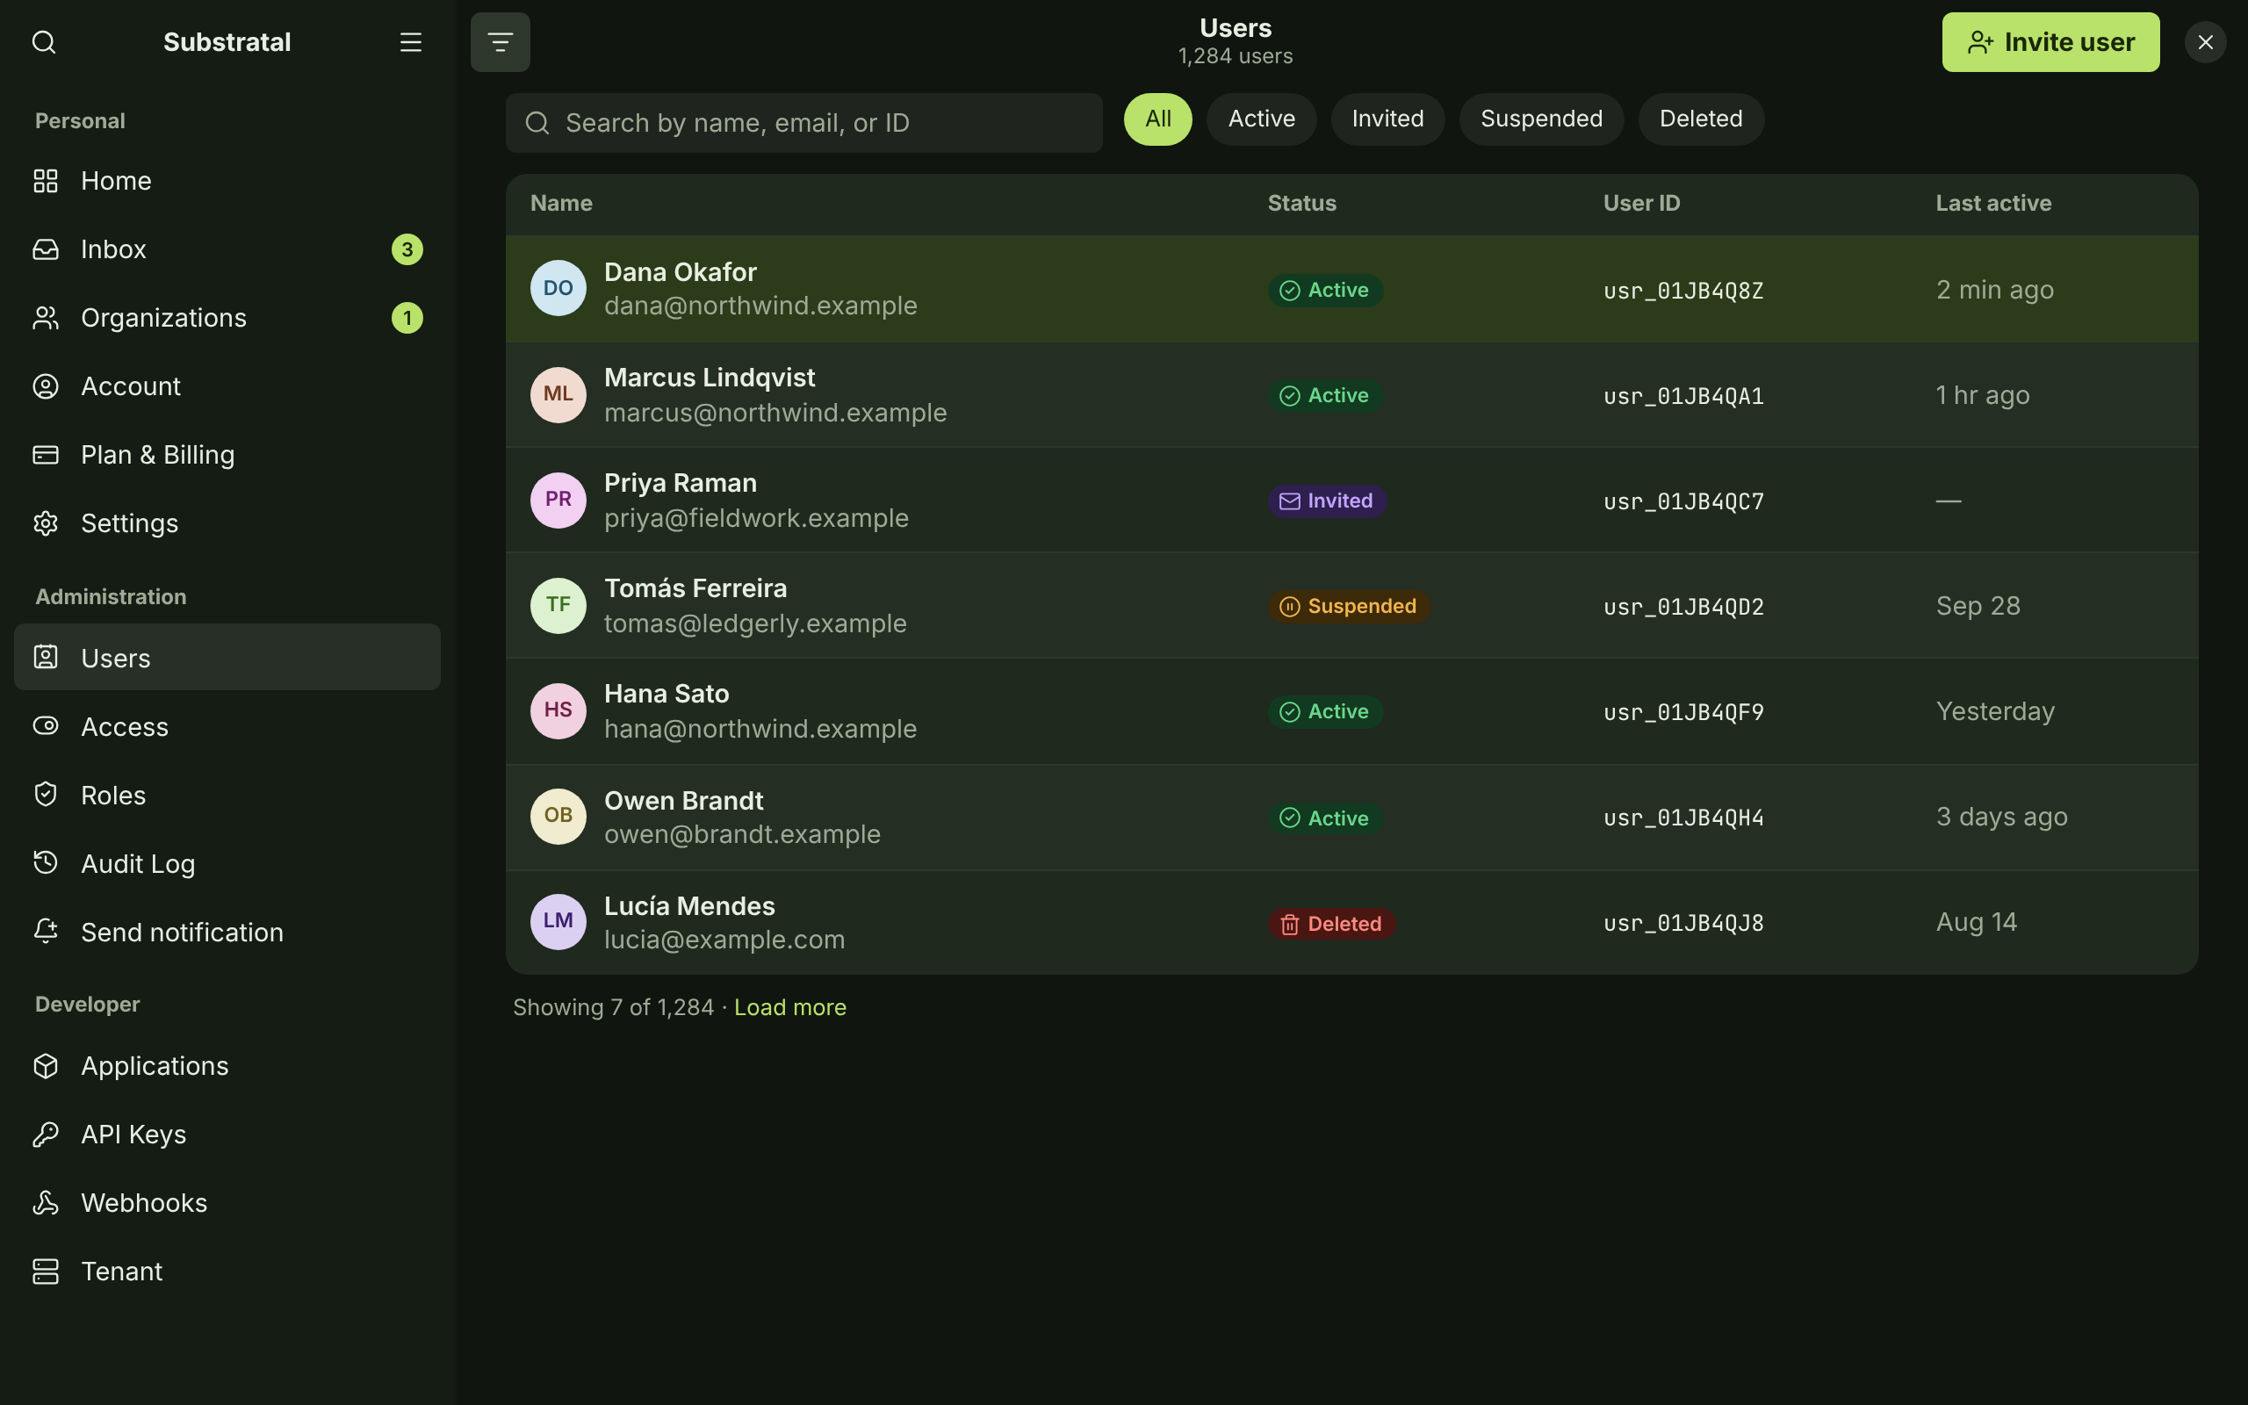
Task: Focus the user search field
Action: (x=803, y=123)
